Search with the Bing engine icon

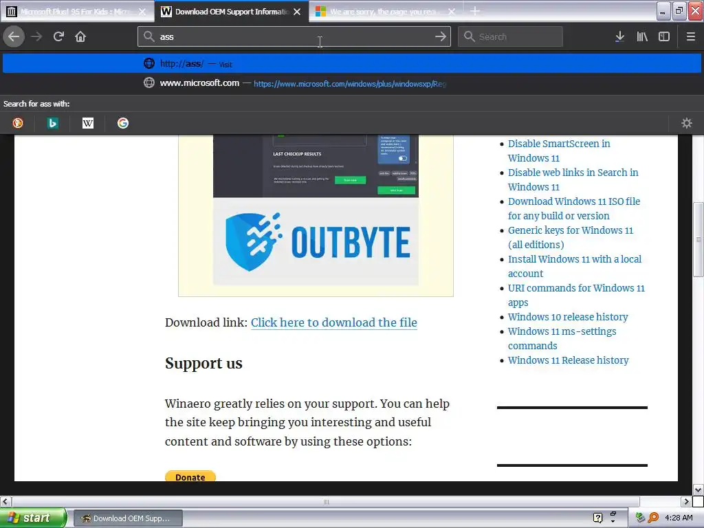52,123
